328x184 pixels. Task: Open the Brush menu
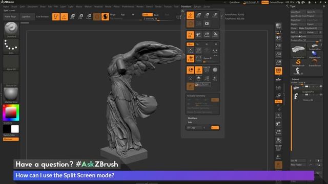pyautogui.click(x=14, y=7)
